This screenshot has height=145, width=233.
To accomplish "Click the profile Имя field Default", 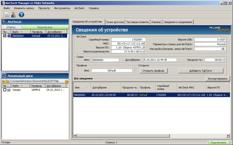I will [x=112, y=70].
